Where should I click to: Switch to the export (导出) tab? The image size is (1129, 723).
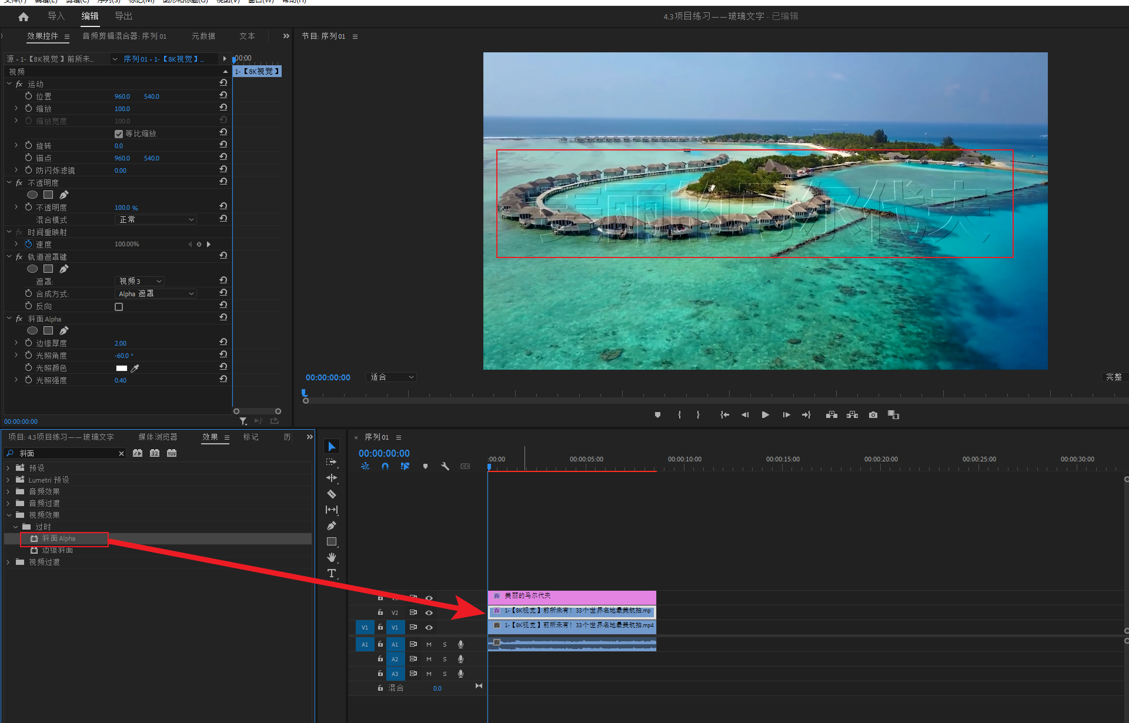(123, 16)
